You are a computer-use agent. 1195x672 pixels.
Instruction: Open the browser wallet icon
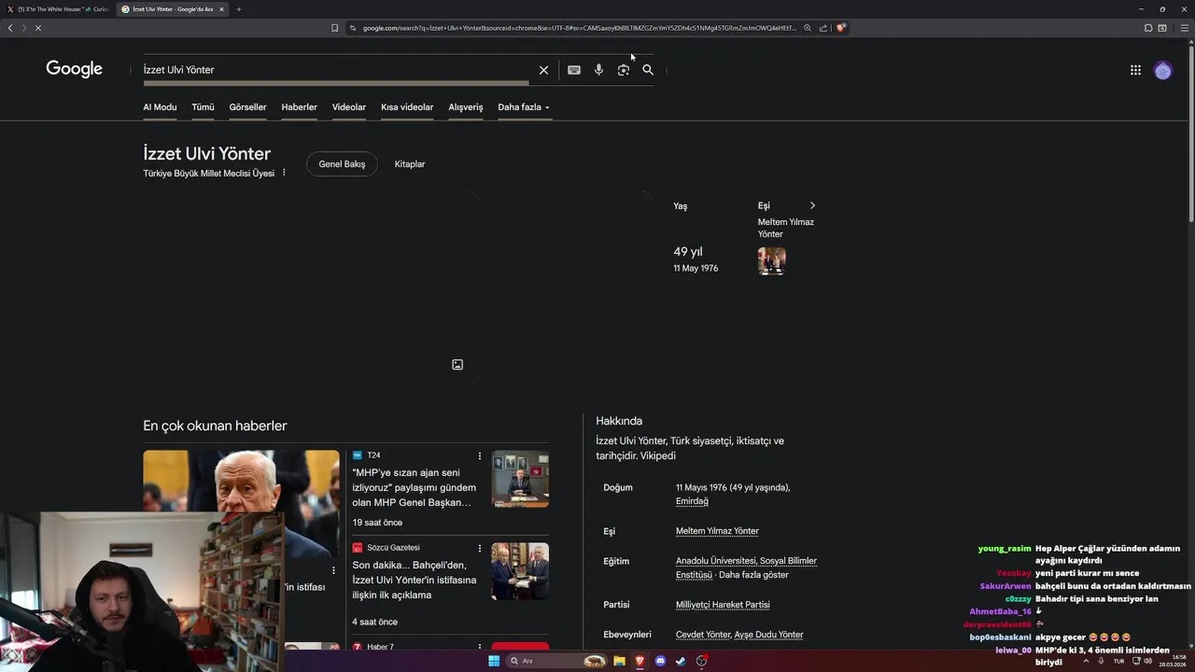pyautogui.click(x=1162, y=28)
